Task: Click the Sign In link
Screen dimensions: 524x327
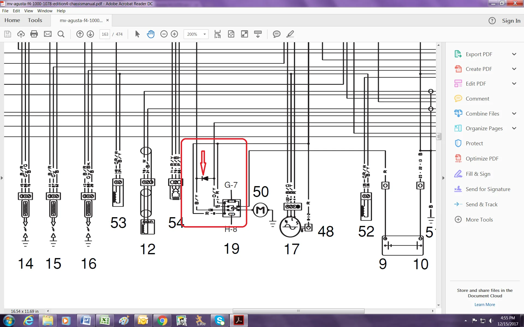Action: pos(511,21)
